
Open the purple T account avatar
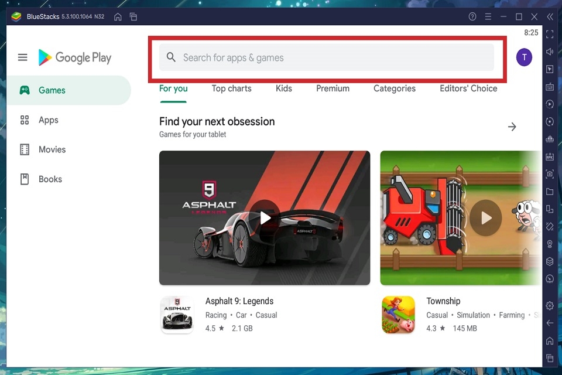[524, 57]
